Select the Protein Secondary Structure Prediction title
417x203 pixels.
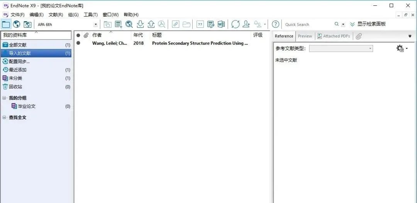tap(200, 43)
